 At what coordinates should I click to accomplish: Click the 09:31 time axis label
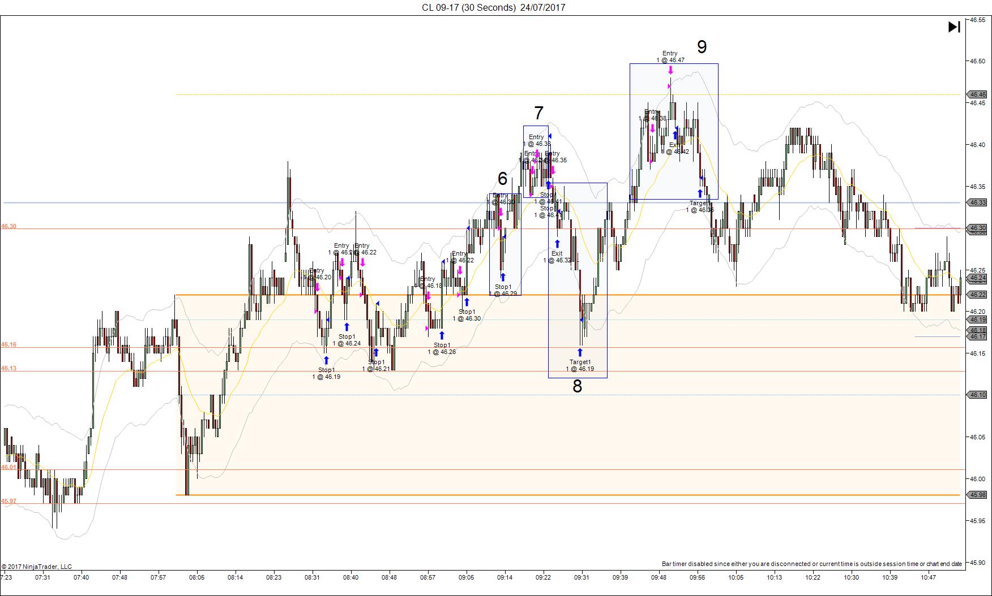pos(581,577)
